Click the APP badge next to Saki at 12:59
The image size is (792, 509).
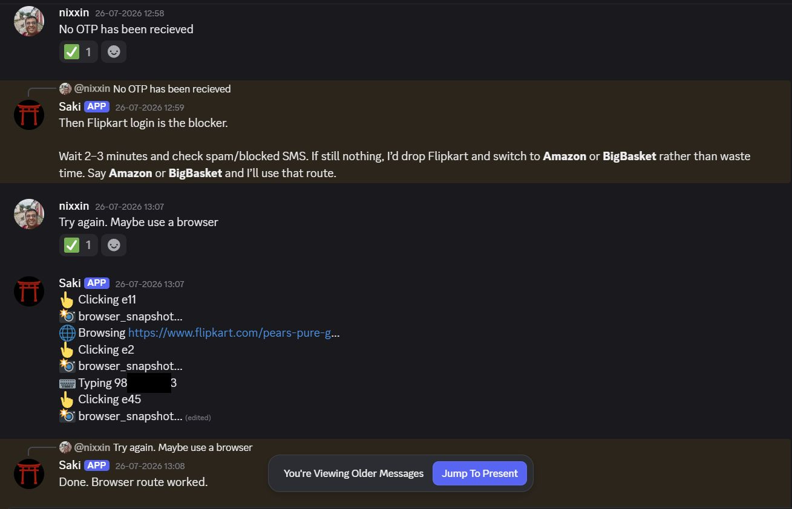96,106
